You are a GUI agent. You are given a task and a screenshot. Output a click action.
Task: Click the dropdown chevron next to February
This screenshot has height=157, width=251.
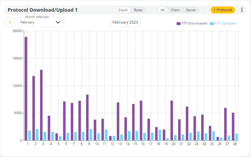click(58, 22)
